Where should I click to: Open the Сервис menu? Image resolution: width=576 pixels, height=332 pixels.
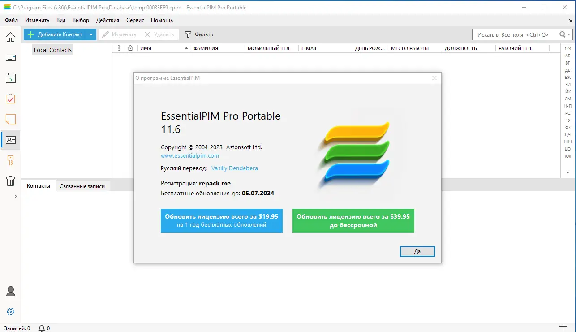(x=135, y=20)
